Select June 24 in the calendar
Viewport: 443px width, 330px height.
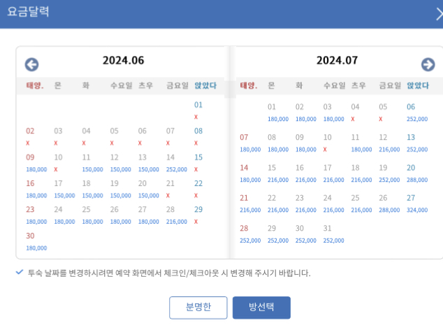tap(64, 215)
